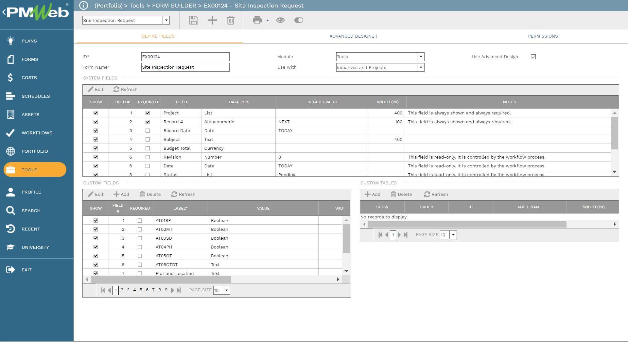Toggle Required checkbox for AT05OTDT field
Viewport: 628px width, 342px height.
[140, 265]
